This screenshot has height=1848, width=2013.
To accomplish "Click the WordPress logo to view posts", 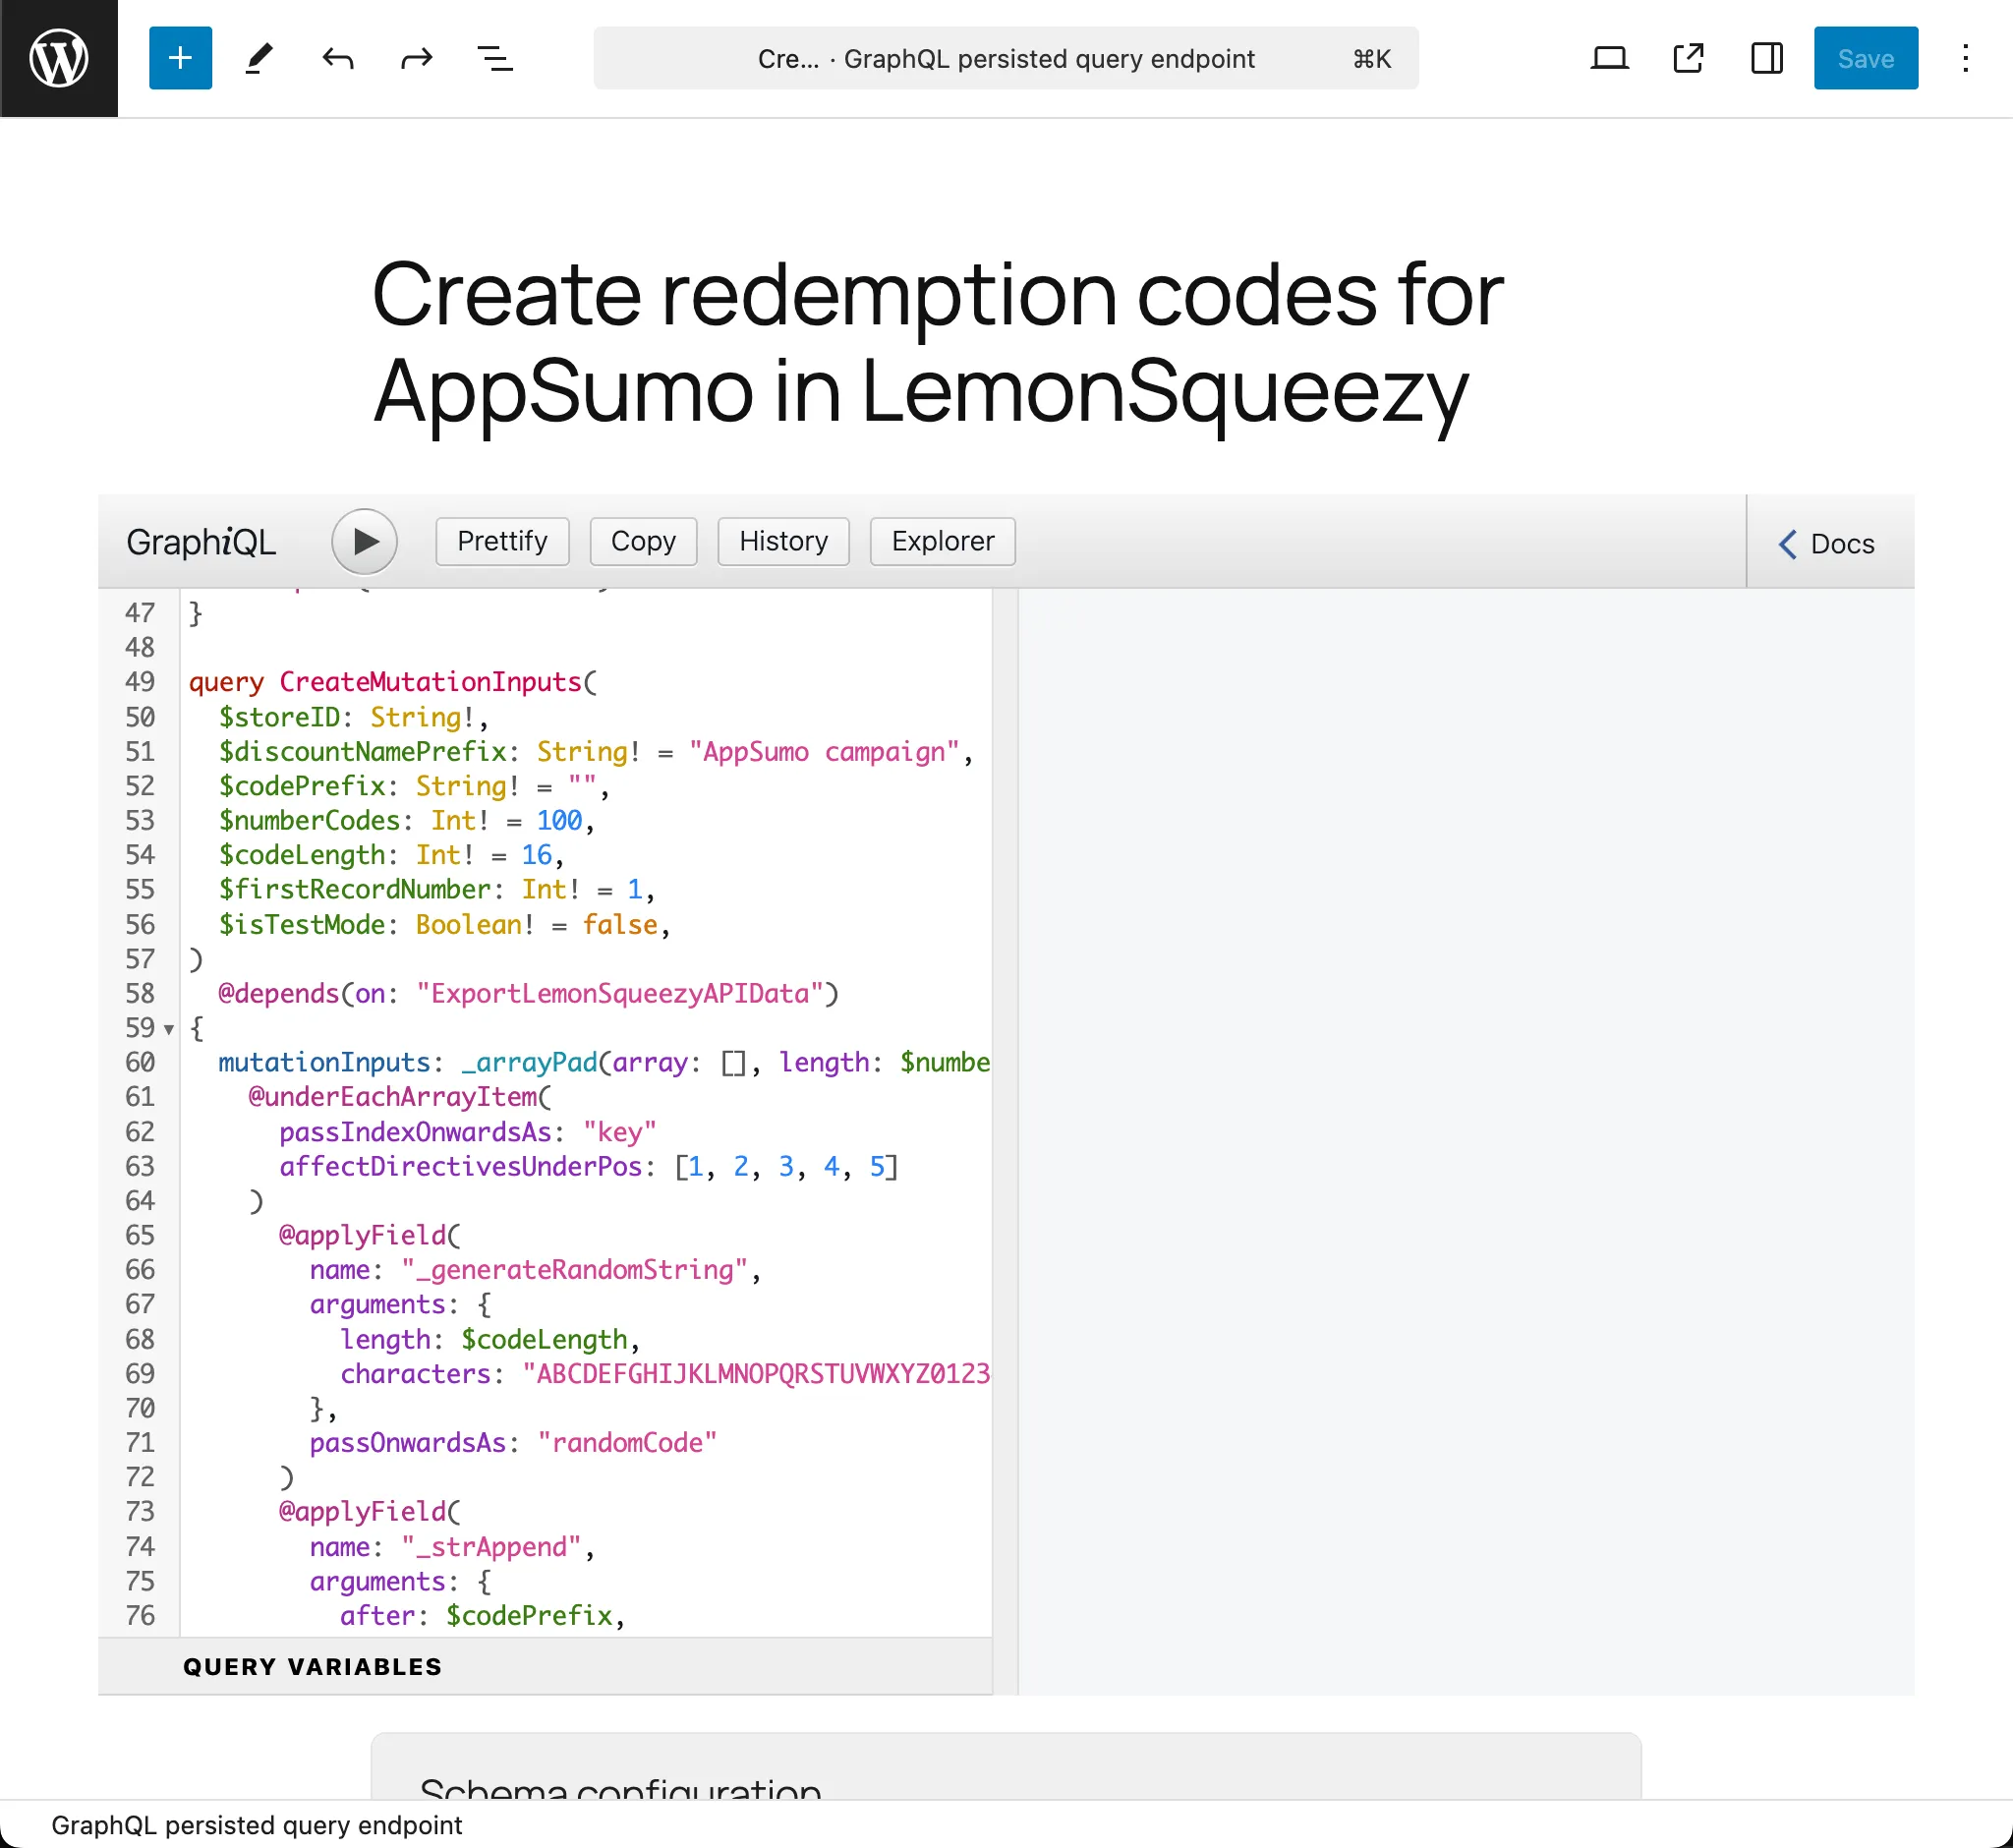I will pos(59,58).
